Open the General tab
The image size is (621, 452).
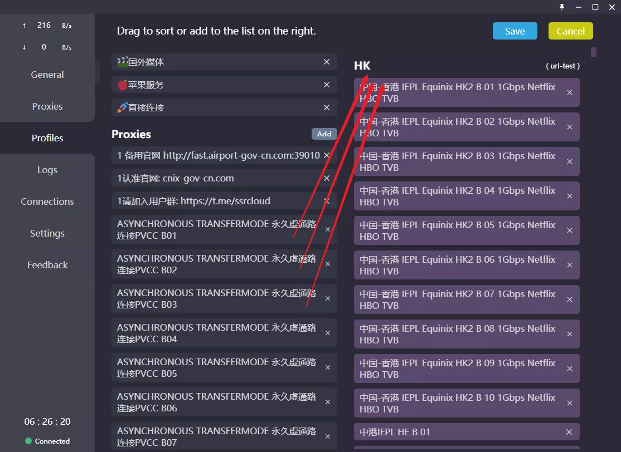(x=47, y=75)
